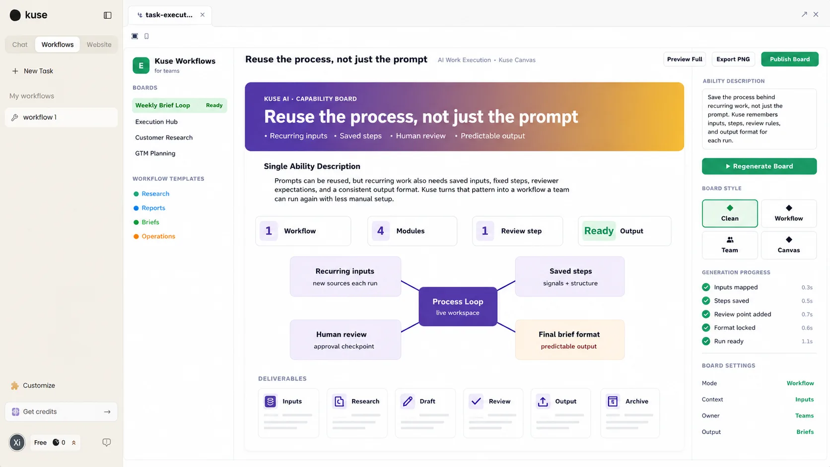
Task: Expand the Free plan chevron
Action: pos(74,443)
